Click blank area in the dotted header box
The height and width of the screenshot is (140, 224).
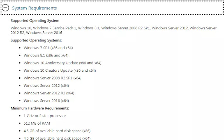tap(140, 8)
